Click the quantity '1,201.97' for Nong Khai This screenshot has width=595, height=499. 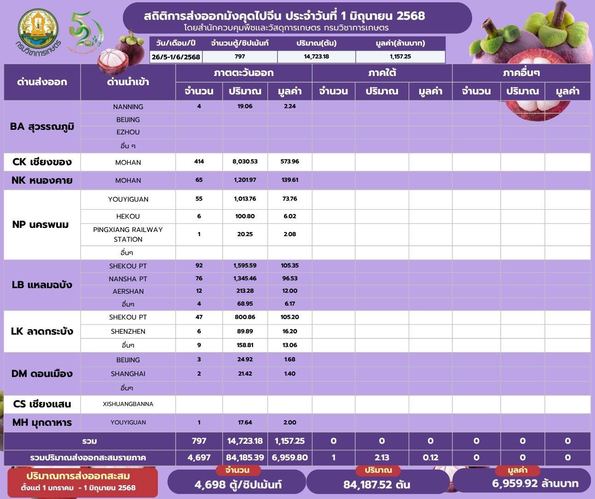[x=245, y=180]
